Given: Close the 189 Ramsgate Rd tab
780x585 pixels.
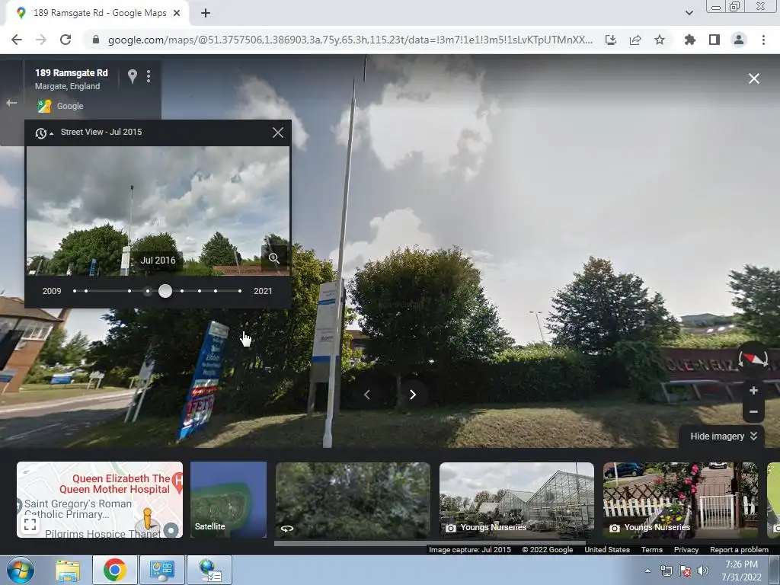Looking at the screenshot, I should [177, 14].
